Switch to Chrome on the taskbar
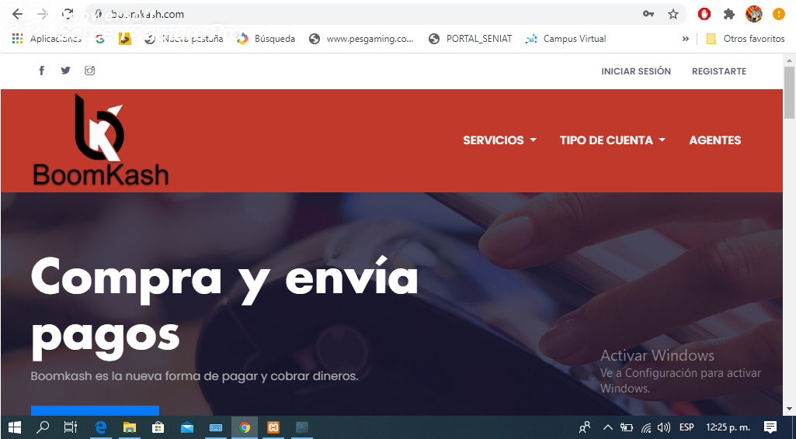Screen dimensions: 796x439 245,427
